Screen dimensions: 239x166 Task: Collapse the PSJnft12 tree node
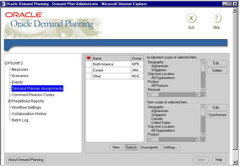point(6,63)
